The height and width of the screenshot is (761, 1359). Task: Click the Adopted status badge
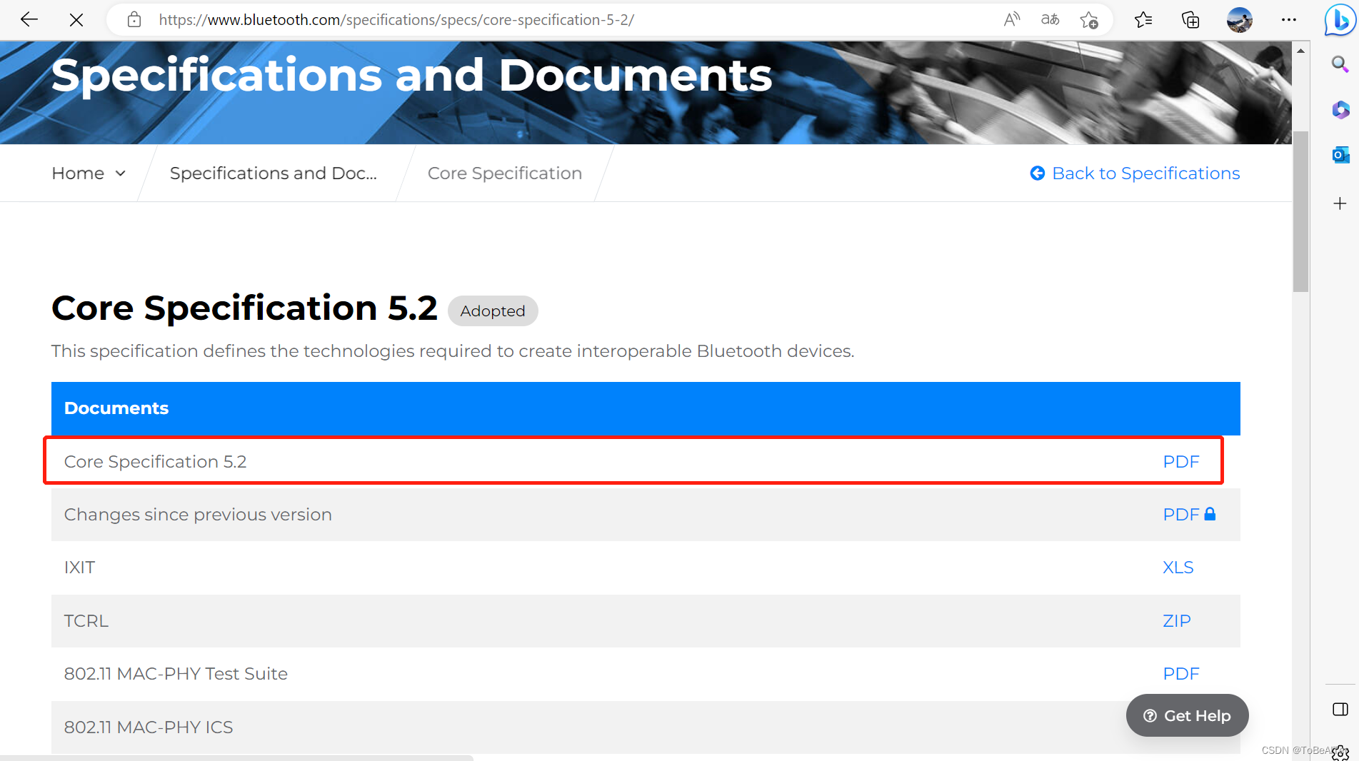493,311
